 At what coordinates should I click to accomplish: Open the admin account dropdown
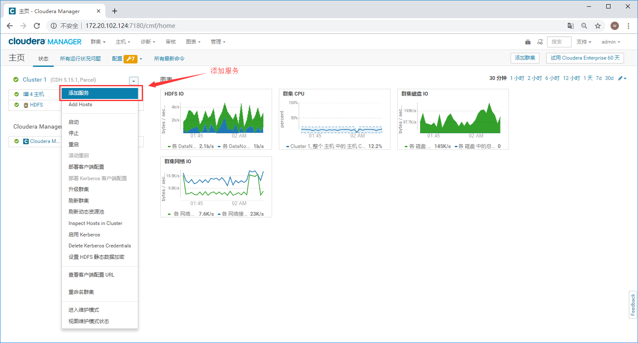click(610, 42)
